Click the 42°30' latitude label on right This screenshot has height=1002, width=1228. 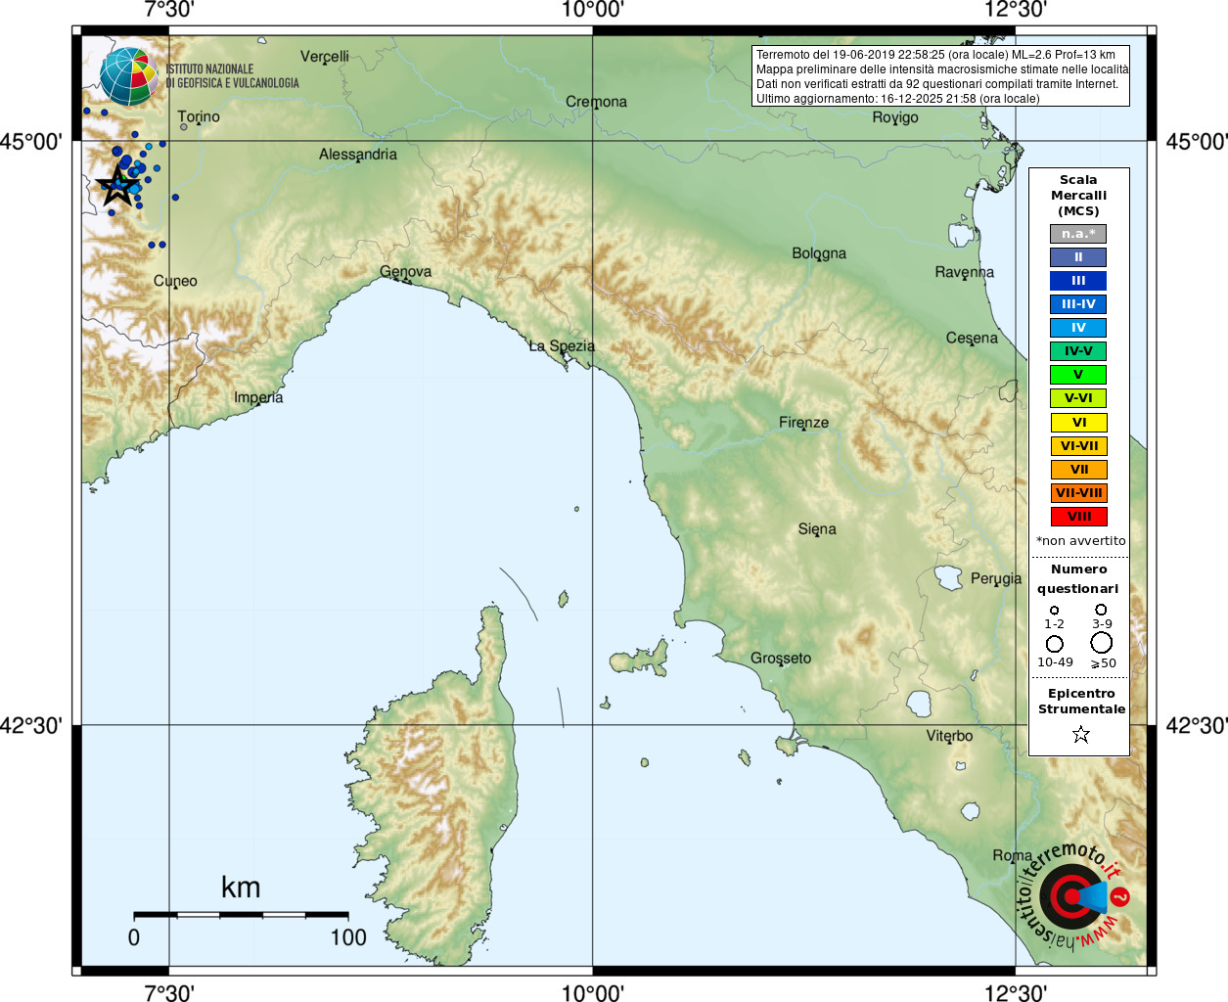point(1196,726)
